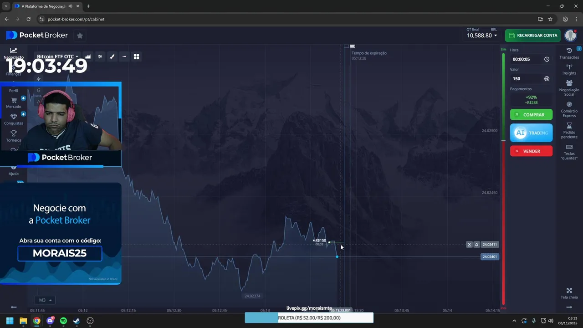Open the user profile avatar
Screen dimensions: 583x328
point(570,35)
